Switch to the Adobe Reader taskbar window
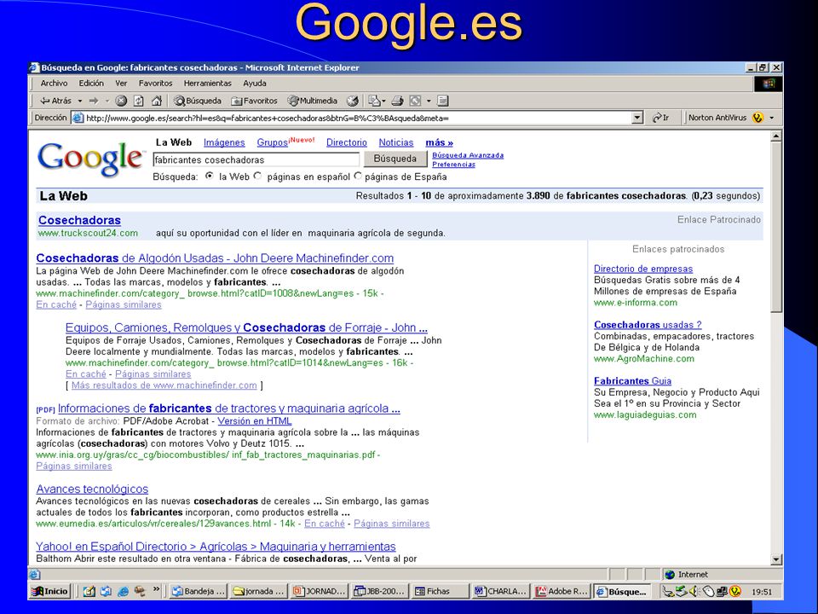The height and width of the screenshot is (614, 818). [562, 591]
